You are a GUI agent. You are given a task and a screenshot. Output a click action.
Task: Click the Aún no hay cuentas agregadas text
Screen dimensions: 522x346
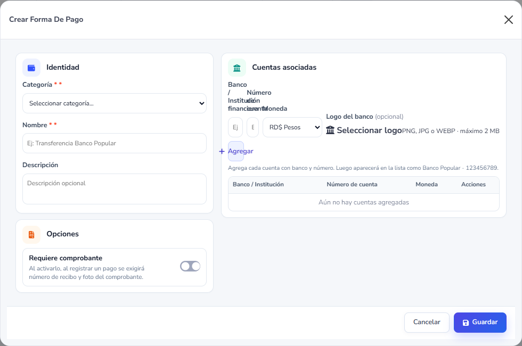363,202
